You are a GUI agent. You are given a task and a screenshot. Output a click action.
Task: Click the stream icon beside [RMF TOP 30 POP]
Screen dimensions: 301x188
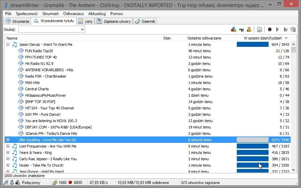pos(21,102)
